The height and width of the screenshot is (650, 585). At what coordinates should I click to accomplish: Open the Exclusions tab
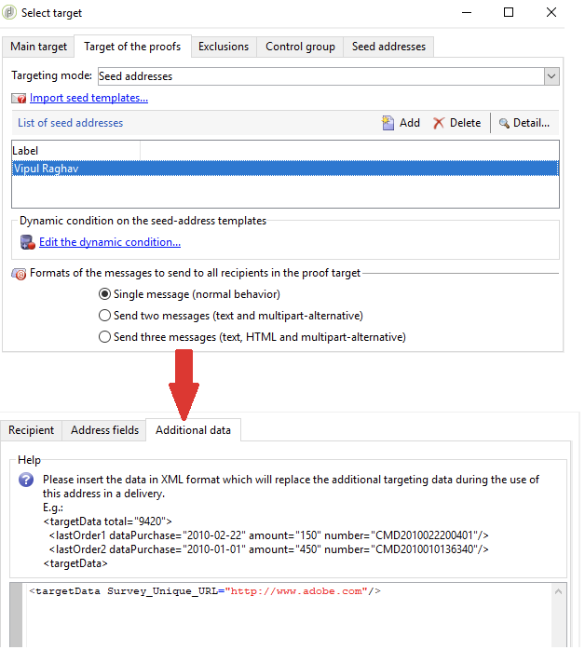point(224,47)
